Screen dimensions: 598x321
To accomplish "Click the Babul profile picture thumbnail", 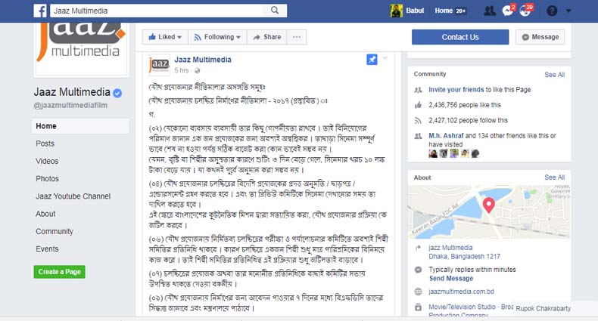I will pos(396,11).
